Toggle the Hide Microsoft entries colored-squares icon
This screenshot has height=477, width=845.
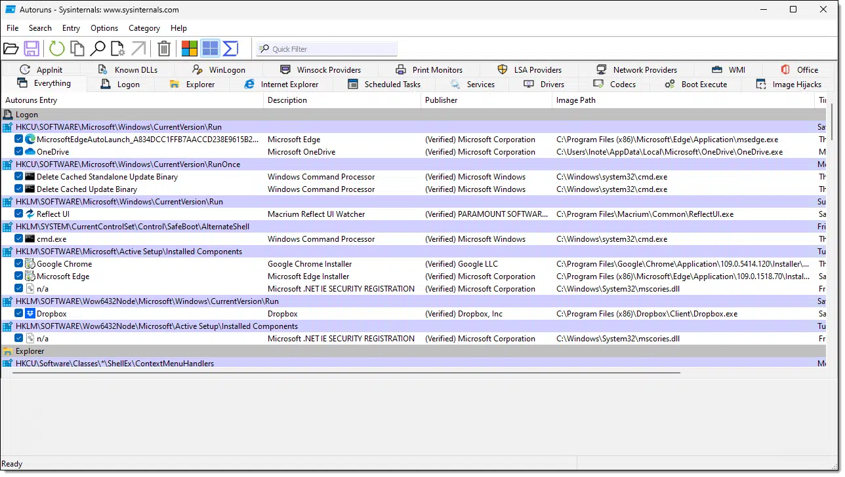click(x=190, y=48)
